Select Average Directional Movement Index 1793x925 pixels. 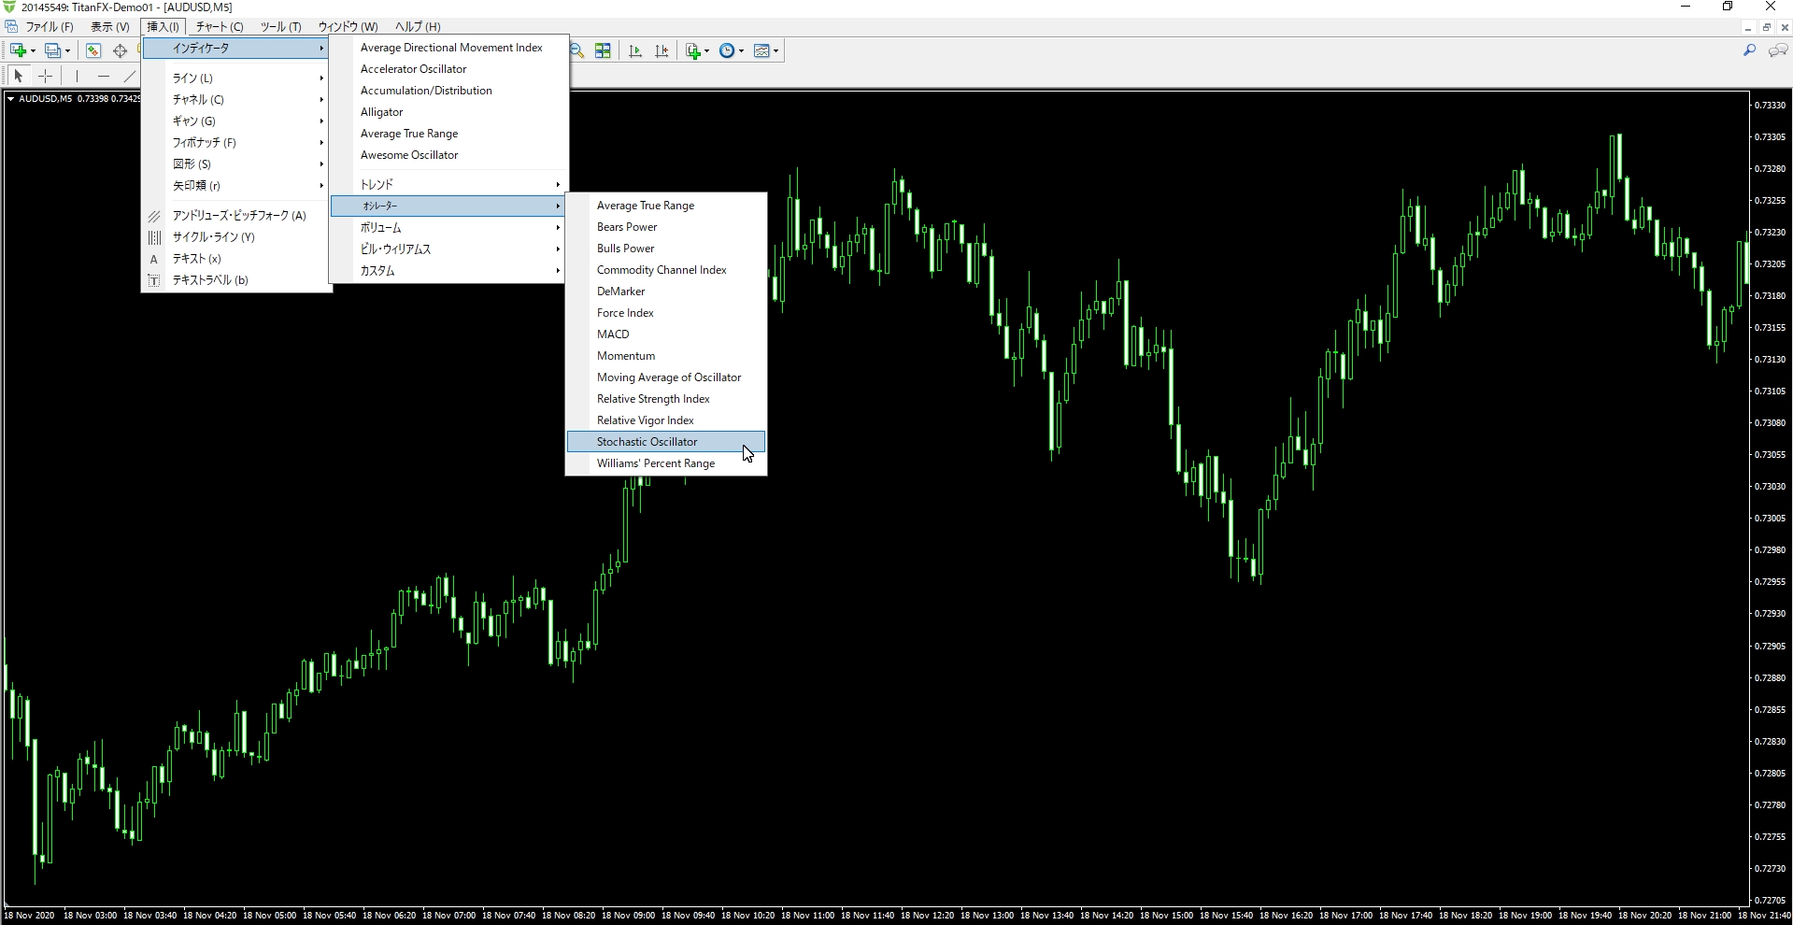coord(448,48)
